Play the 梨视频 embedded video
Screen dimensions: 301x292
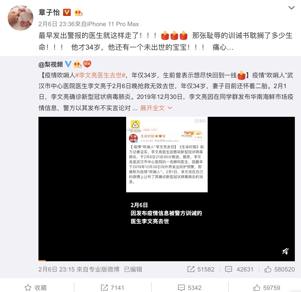click(x=167, y=189)
